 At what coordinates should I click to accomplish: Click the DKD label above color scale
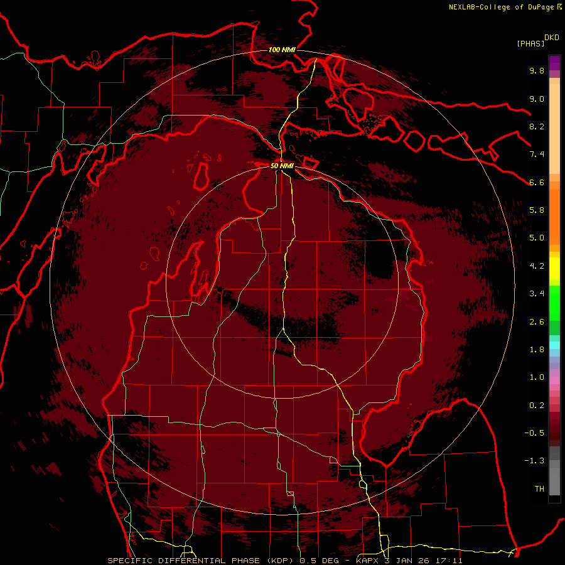[552, 38]
